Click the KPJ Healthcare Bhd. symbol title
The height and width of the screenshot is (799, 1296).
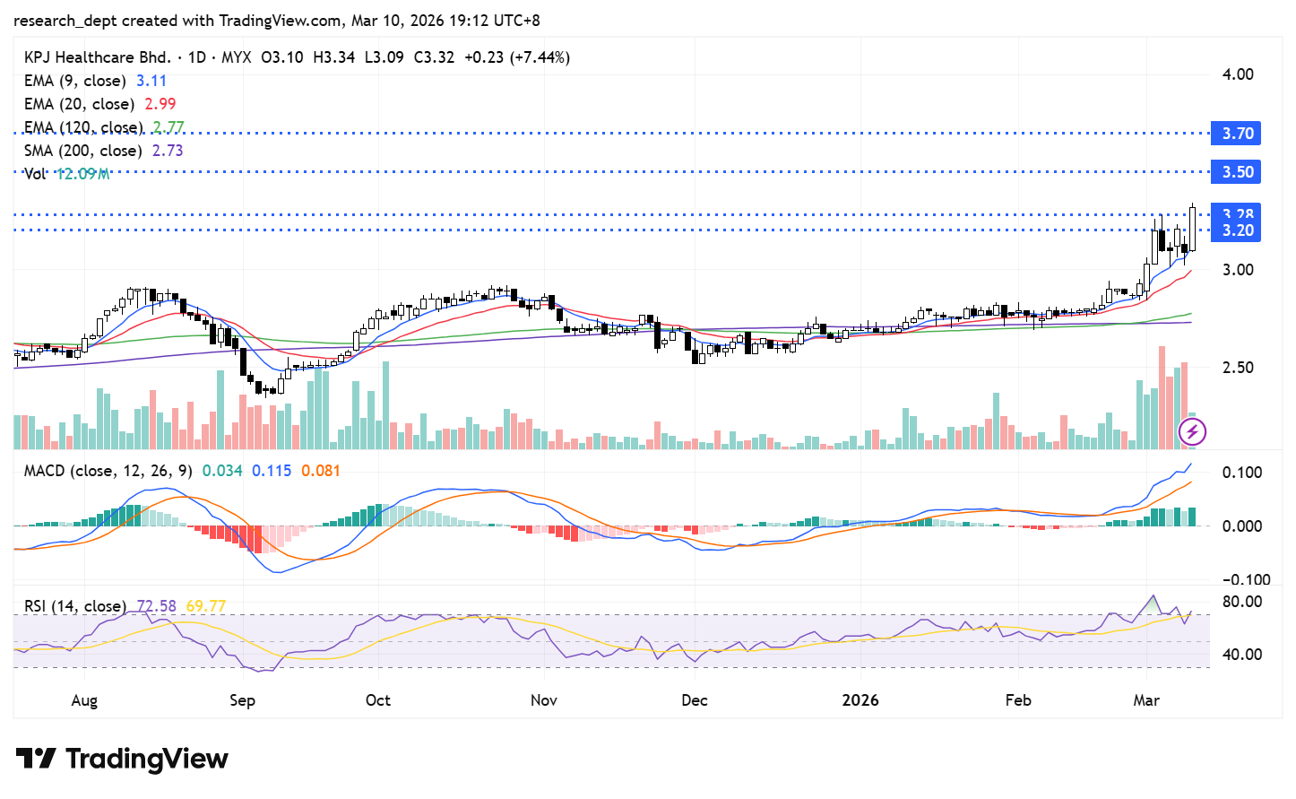click(97, 57)
